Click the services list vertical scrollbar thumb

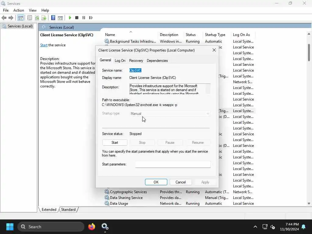coord(309,52)
